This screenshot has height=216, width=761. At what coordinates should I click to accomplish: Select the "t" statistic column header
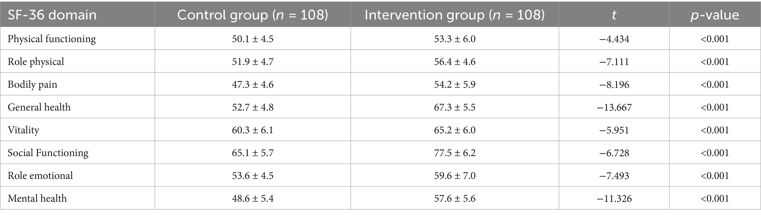point(614,15)
